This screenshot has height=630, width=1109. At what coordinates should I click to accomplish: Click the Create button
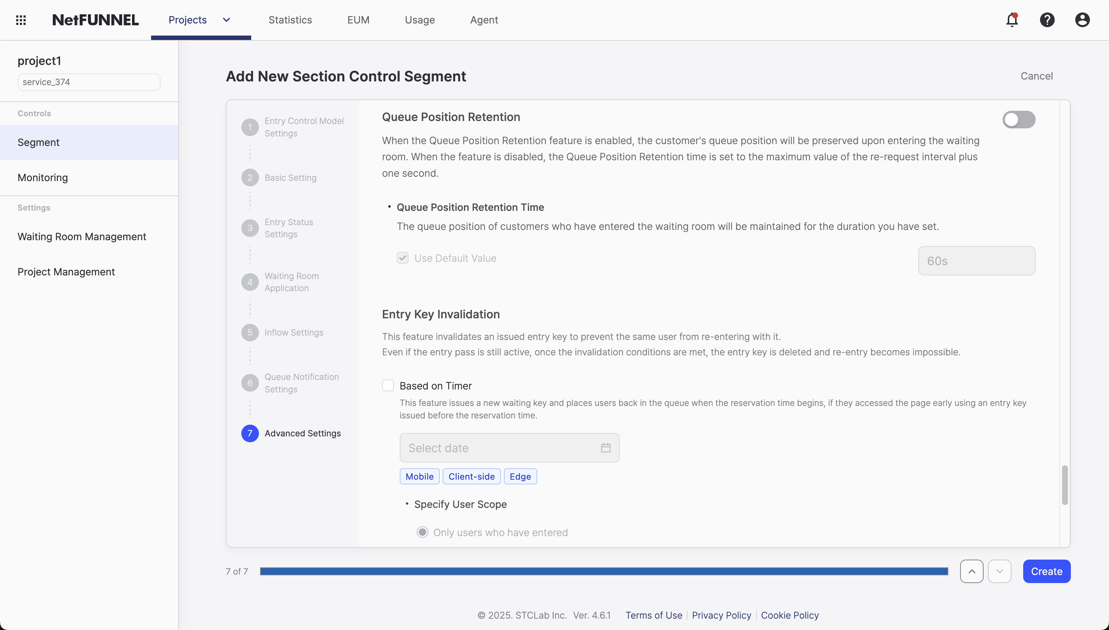pyautogui.click(x=1046, y=571)
